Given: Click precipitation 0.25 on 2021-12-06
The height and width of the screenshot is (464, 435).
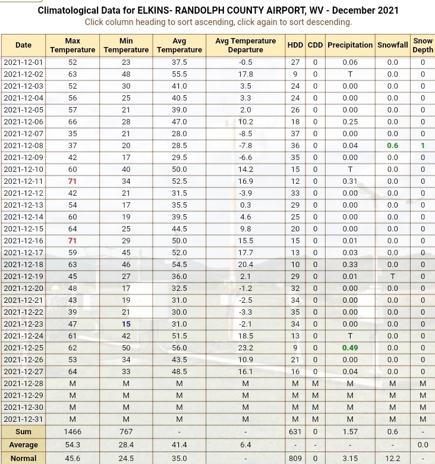Looking at the screenshot, I should point(350,122).
